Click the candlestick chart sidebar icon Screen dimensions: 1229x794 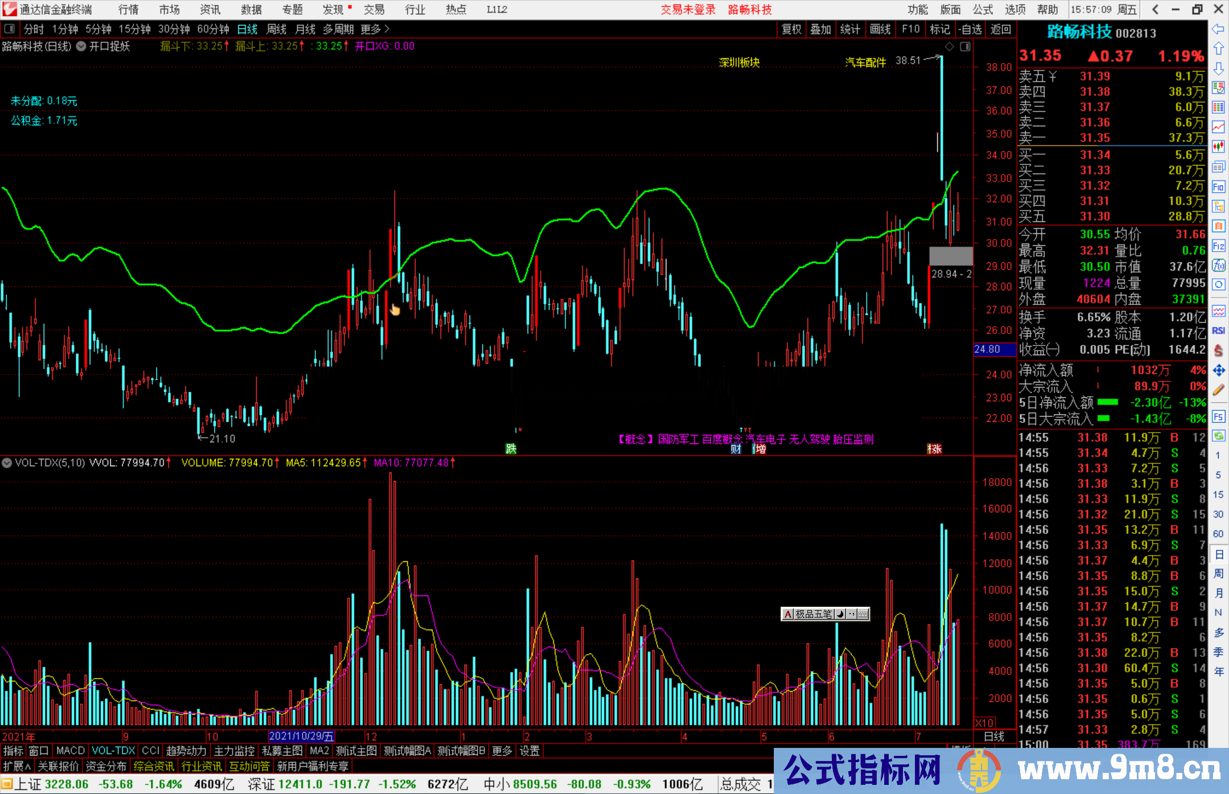tap(1218, 146)
